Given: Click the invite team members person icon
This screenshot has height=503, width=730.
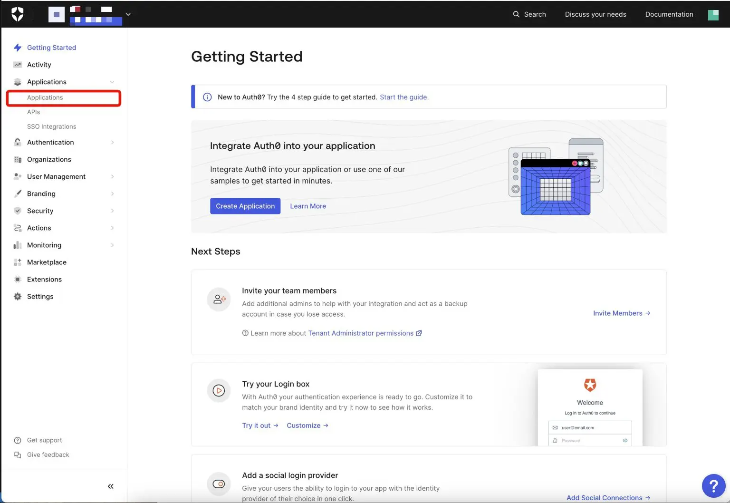Looking at the screenshot, I should (219, 300).
